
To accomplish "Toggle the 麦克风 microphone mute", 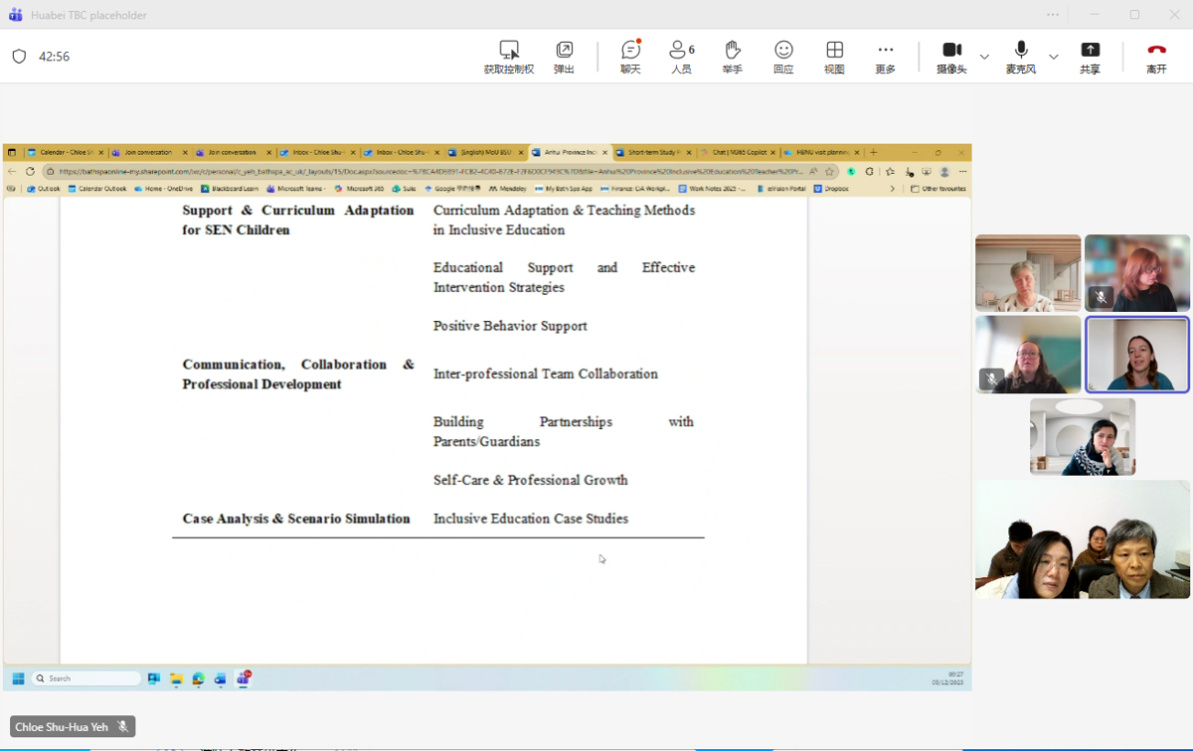I will click(x=1020, y=51).
